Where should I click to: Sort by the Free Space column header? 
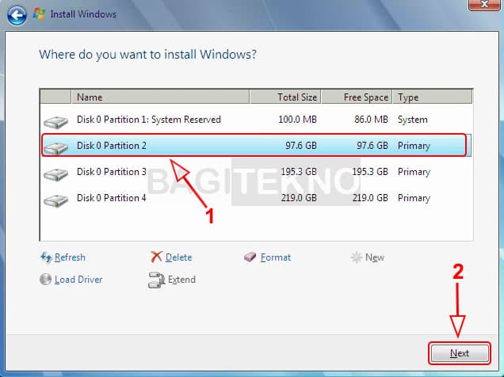357,97
